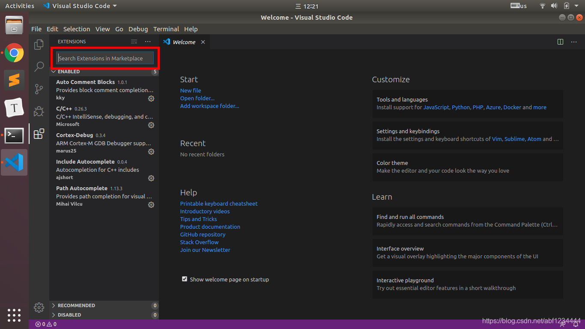Open the Interactive playground card

click(468, 284)
